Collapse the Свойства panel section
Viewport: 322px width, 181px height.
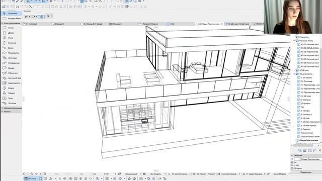(292, 155)
